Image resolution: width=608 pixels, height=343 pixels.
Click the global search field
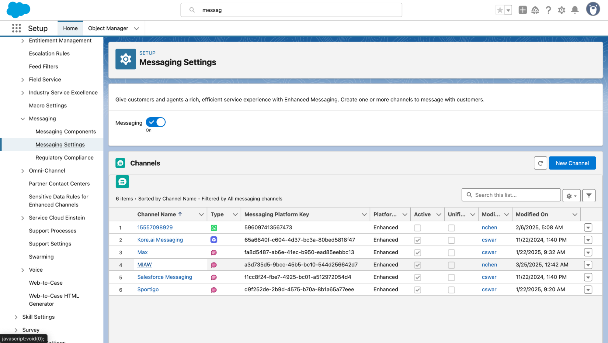(291, 10)
